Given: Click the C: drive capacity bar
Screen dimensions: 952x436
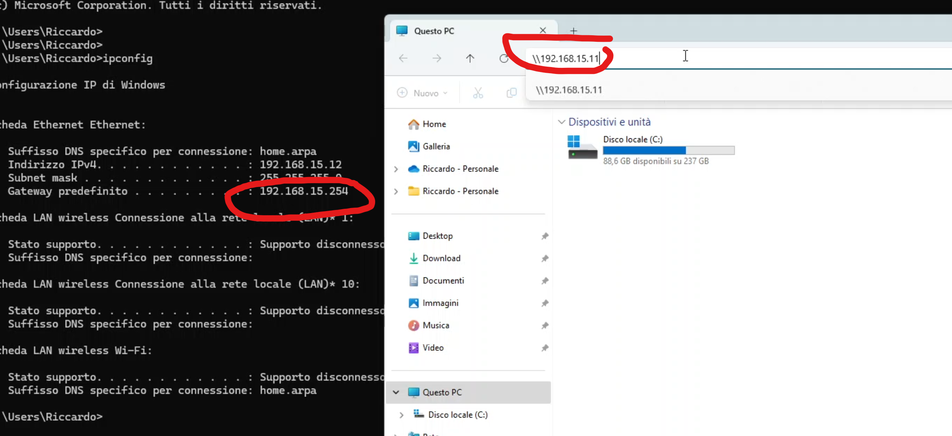Looking at the screenshot, I should [x=669, y=151].
